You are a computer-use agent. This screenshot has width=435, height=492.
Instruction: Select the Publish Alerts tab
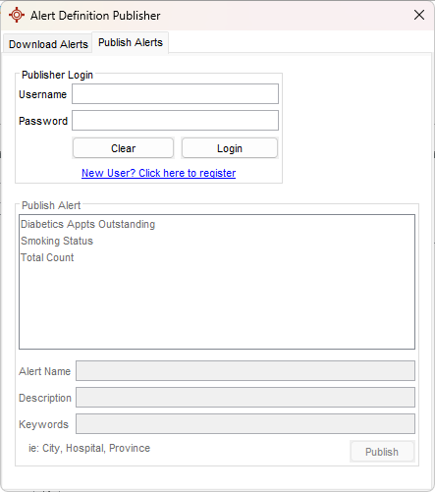click(x=131, y=42)
